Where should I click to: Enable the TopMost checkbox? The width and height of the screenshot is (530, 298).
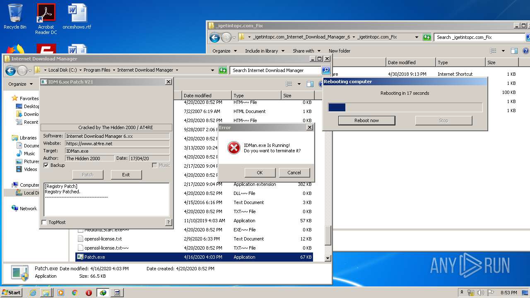tap(44, 222)
